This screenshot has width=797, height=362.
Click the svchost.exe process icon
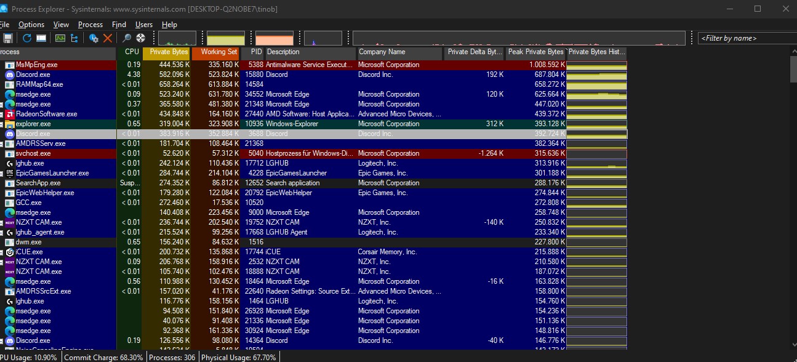(10, 153)
